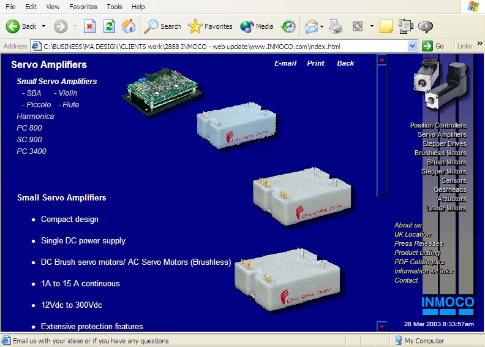The width and height of the screenshot is (485, 347).
Task: Select Small Servo Amplifiers menu heading
Action: [57, 82]
